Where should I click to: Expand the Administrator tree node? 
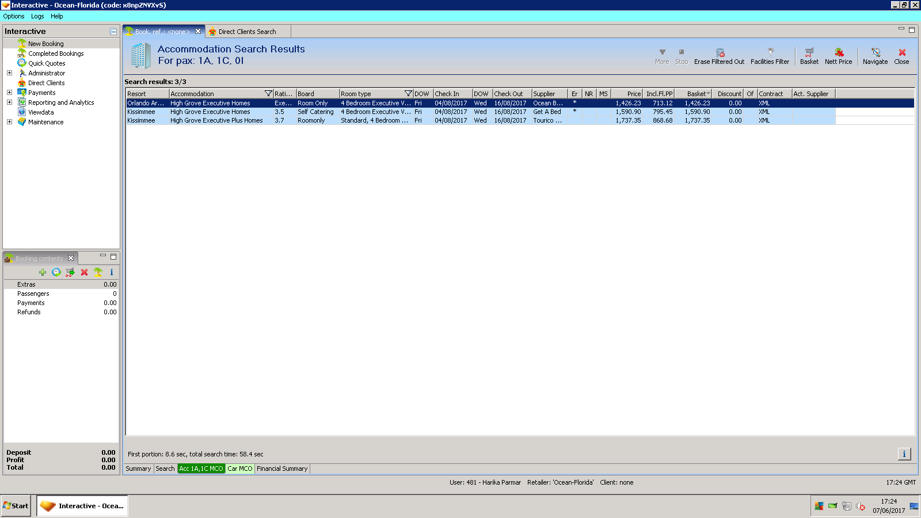[x=9, y=73]
